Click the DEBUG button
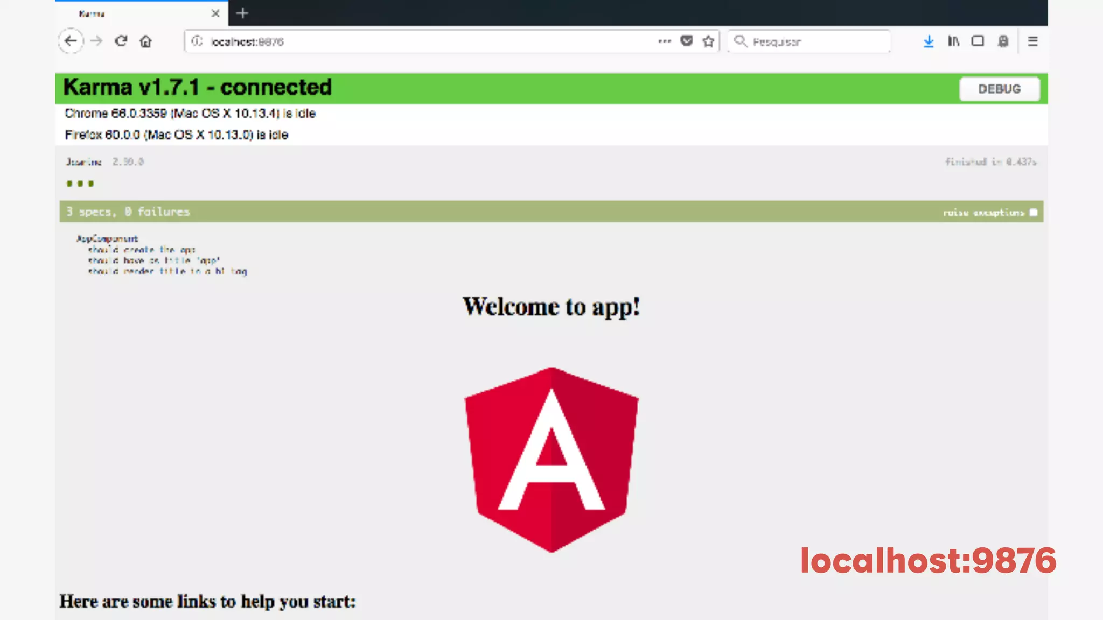 point(1000,89)
